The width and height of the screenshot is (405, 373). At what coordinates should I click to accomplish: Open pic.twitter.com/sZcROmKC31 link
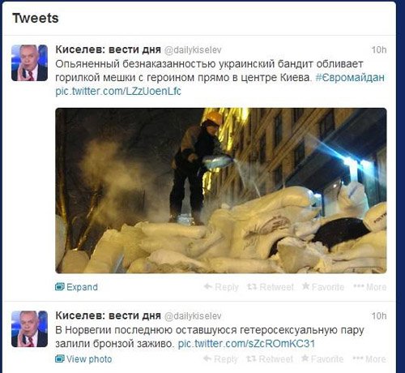[x=246, y=344]
